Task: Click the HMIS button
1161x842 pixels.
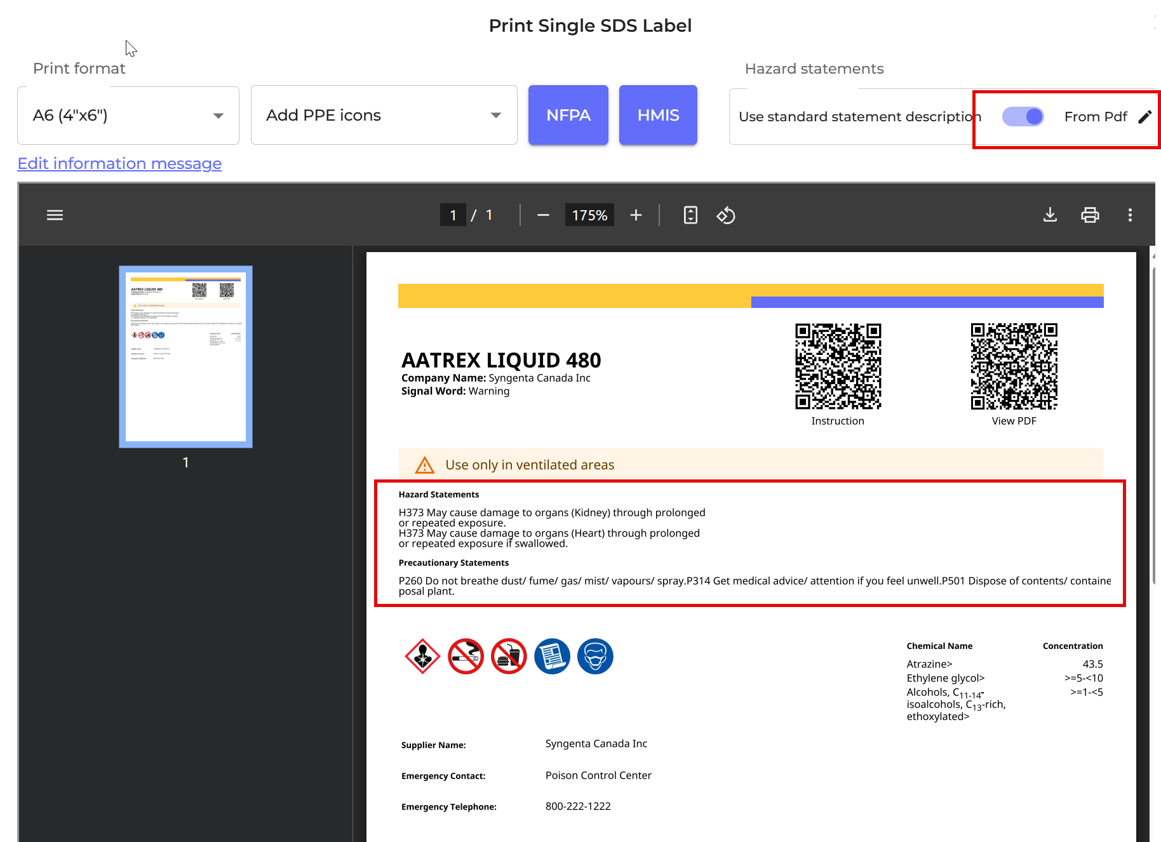Action: click(x=658, y=115)
